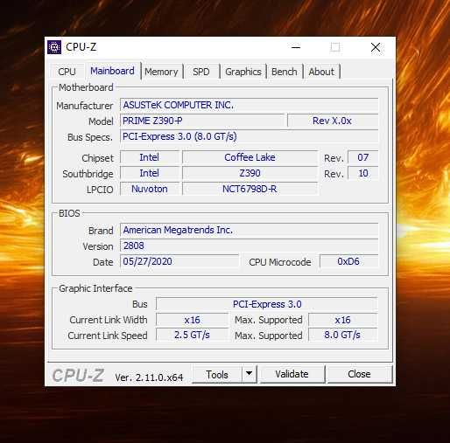Open the About tab
The height and width of the screenshot is (443, 450).
[x=321, y=72]
